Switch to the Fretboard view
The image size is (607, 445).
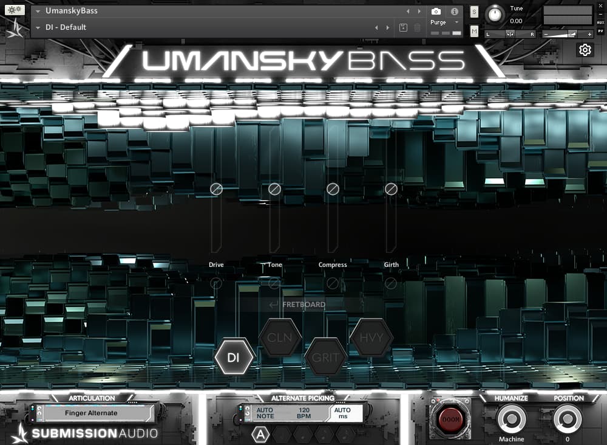coord(299,304)
